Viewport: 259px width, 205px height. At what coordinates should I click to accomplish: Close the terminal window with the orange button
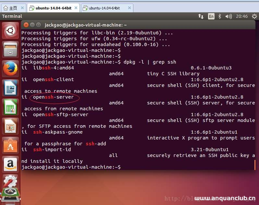pyautogui.click(x=26, y=25)
